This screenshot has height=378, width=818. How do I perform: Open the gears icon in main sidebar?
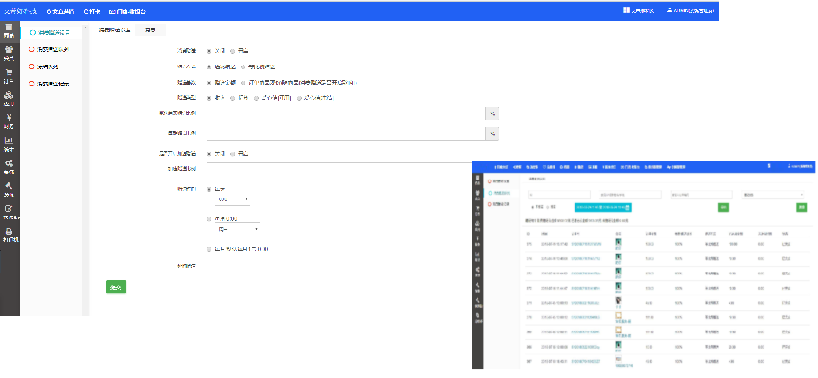[x=9, y=163]
